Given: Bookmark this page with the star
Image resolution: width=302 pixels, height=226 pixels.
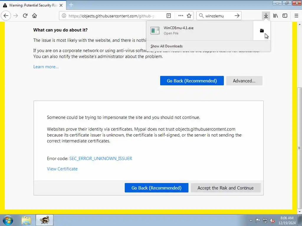Looking at the screenshot, I should (189, 16).
